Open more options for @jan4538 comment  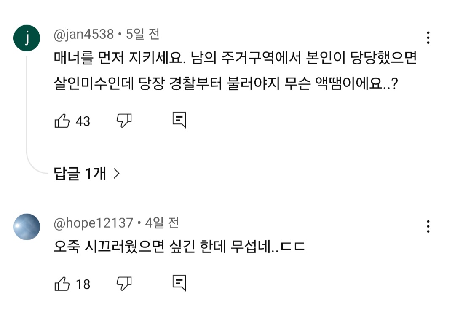coord(428,38)
